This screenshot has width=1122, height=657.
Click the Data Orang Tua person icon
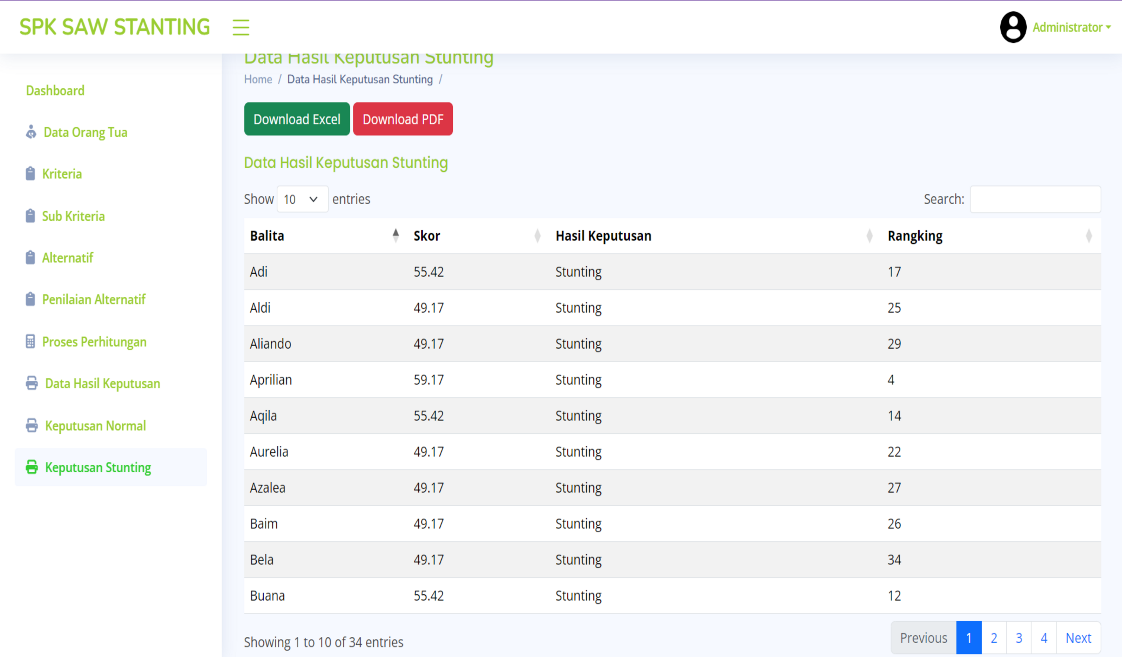pyautogui.click(x=31, y=132)
